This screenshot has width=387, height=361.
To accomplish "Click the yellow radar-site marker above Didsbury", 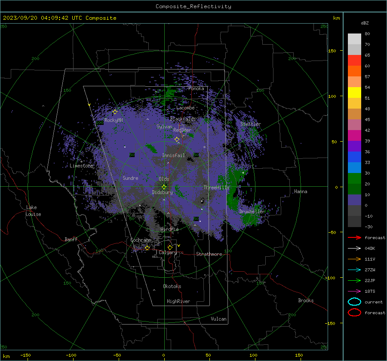I will click(164, 187).
